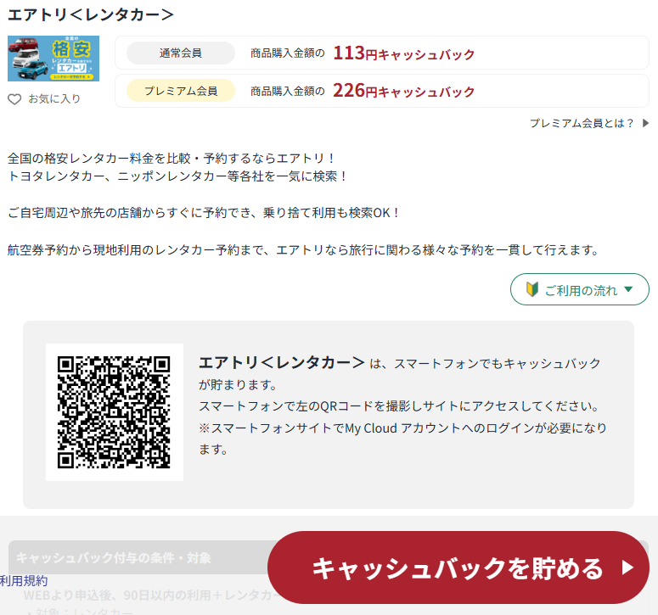Open the プレミアム会員とは？ link
This screenshot has width=658, height=615.
(x=582, y=123)
